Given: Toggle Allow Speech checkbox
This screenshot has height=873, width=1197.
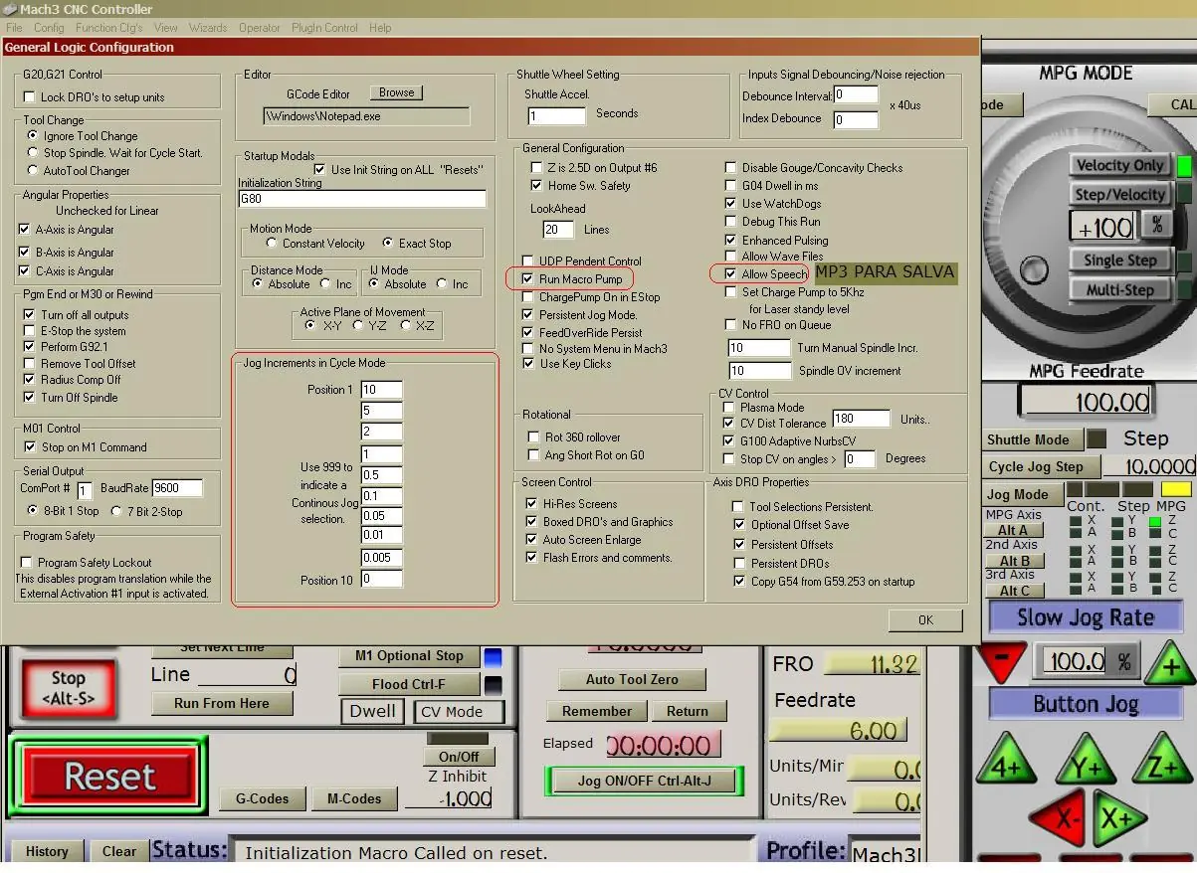Looking at the screenshot, I should tap(731, 273).
